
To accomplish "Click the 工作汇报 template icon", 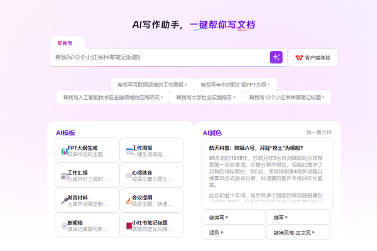I will coord(64,177).
